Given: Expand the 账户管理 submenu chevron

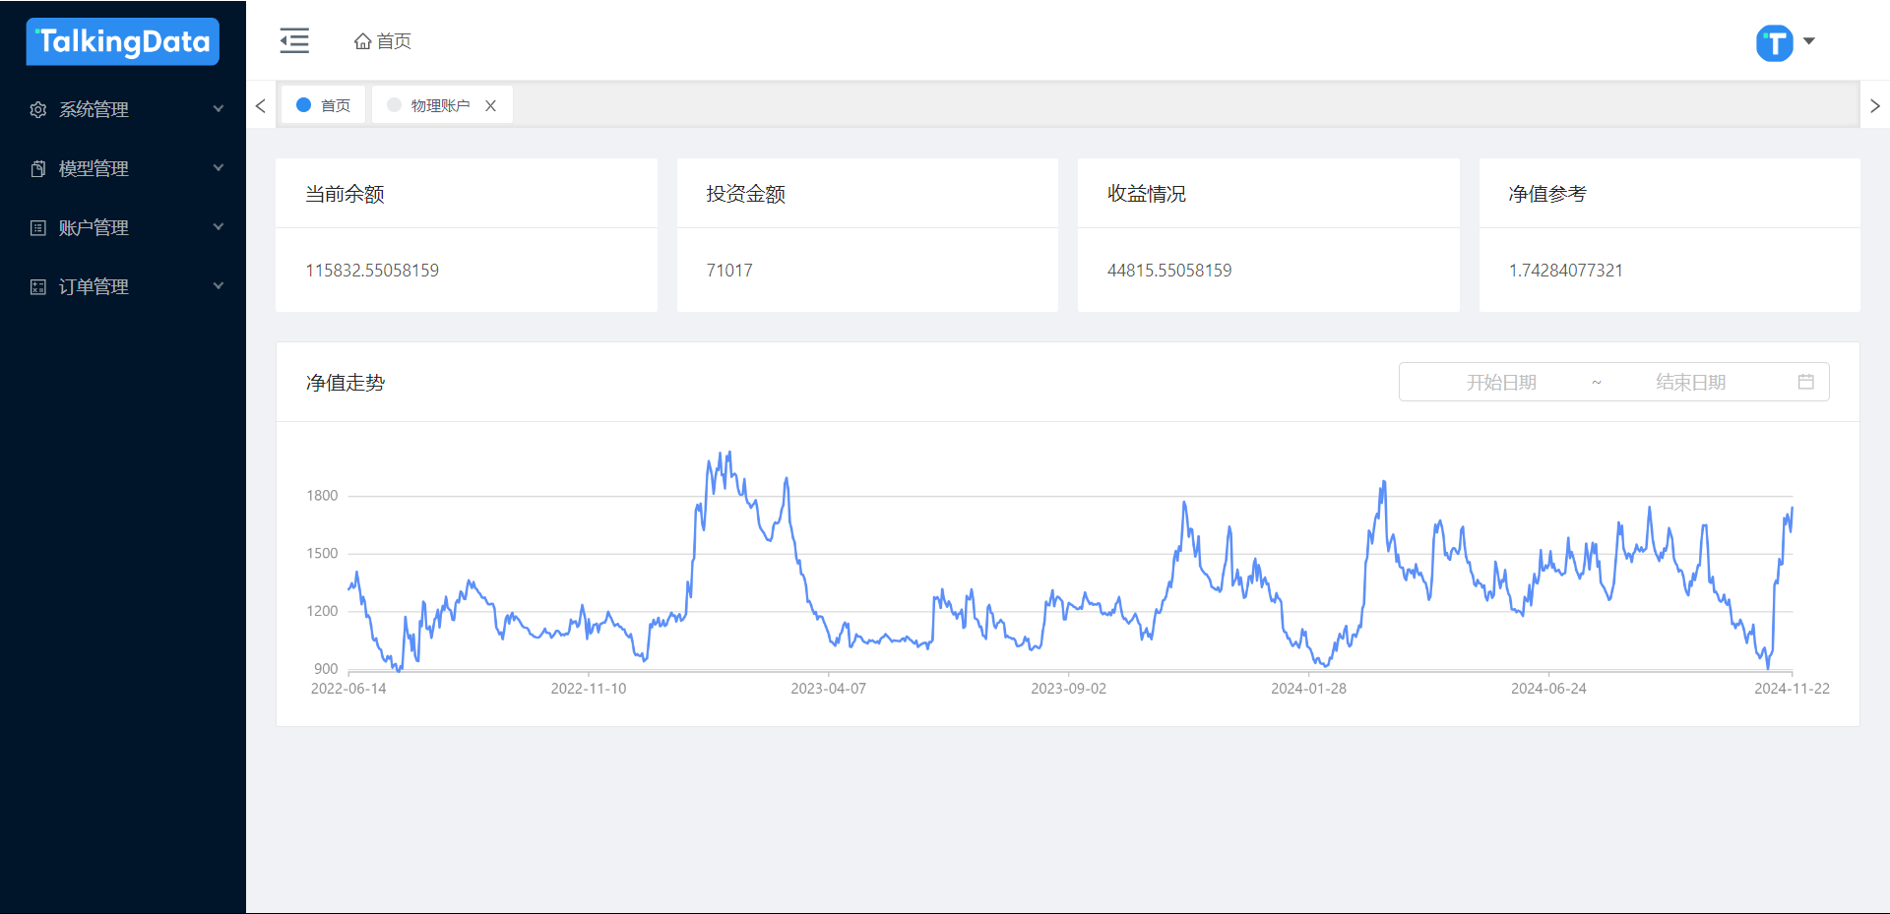Looking at the screenshot, I should tap(219, 227).
